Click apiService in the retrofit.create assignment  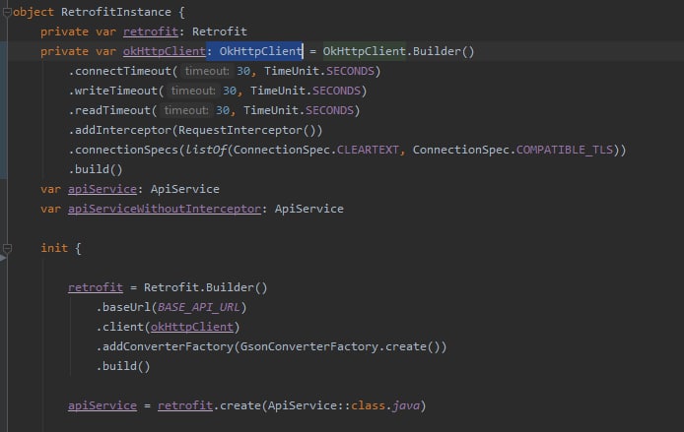[103, 405]
